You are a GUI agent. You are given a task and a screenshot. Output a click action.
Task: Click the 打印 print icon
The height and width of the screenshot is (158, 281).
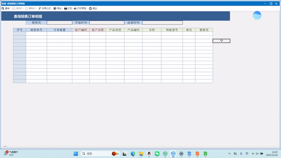point(66,8)
